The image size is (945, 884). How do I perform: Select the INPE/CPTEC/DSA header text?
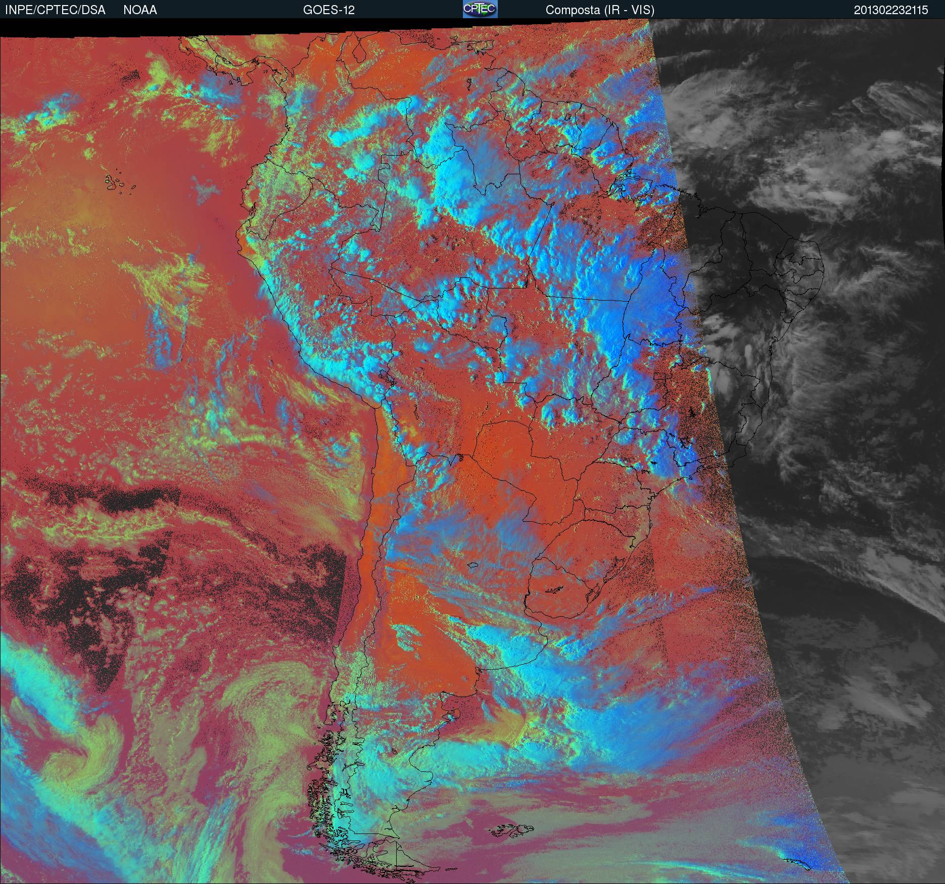(55, 10)
